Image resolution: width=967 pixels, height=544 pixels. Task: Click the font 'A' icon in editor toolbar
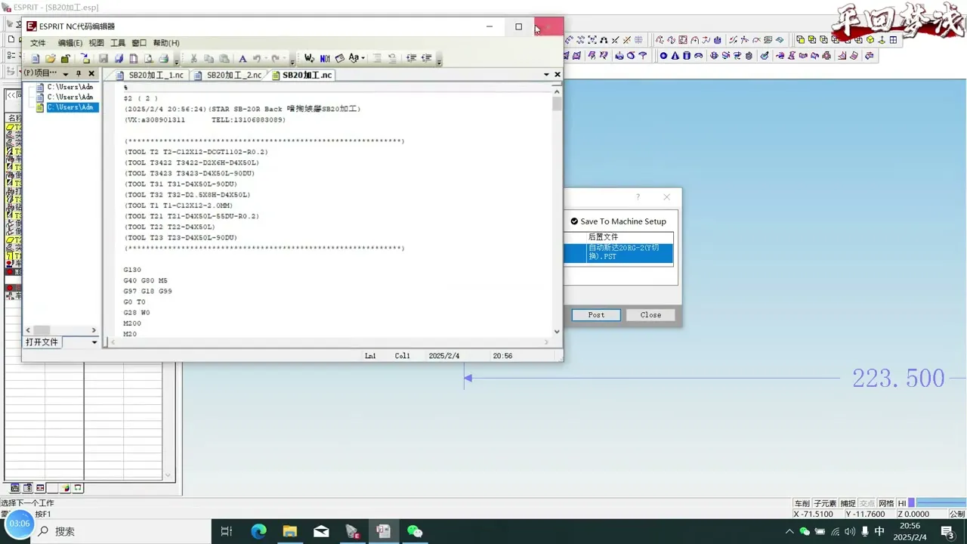243,58
